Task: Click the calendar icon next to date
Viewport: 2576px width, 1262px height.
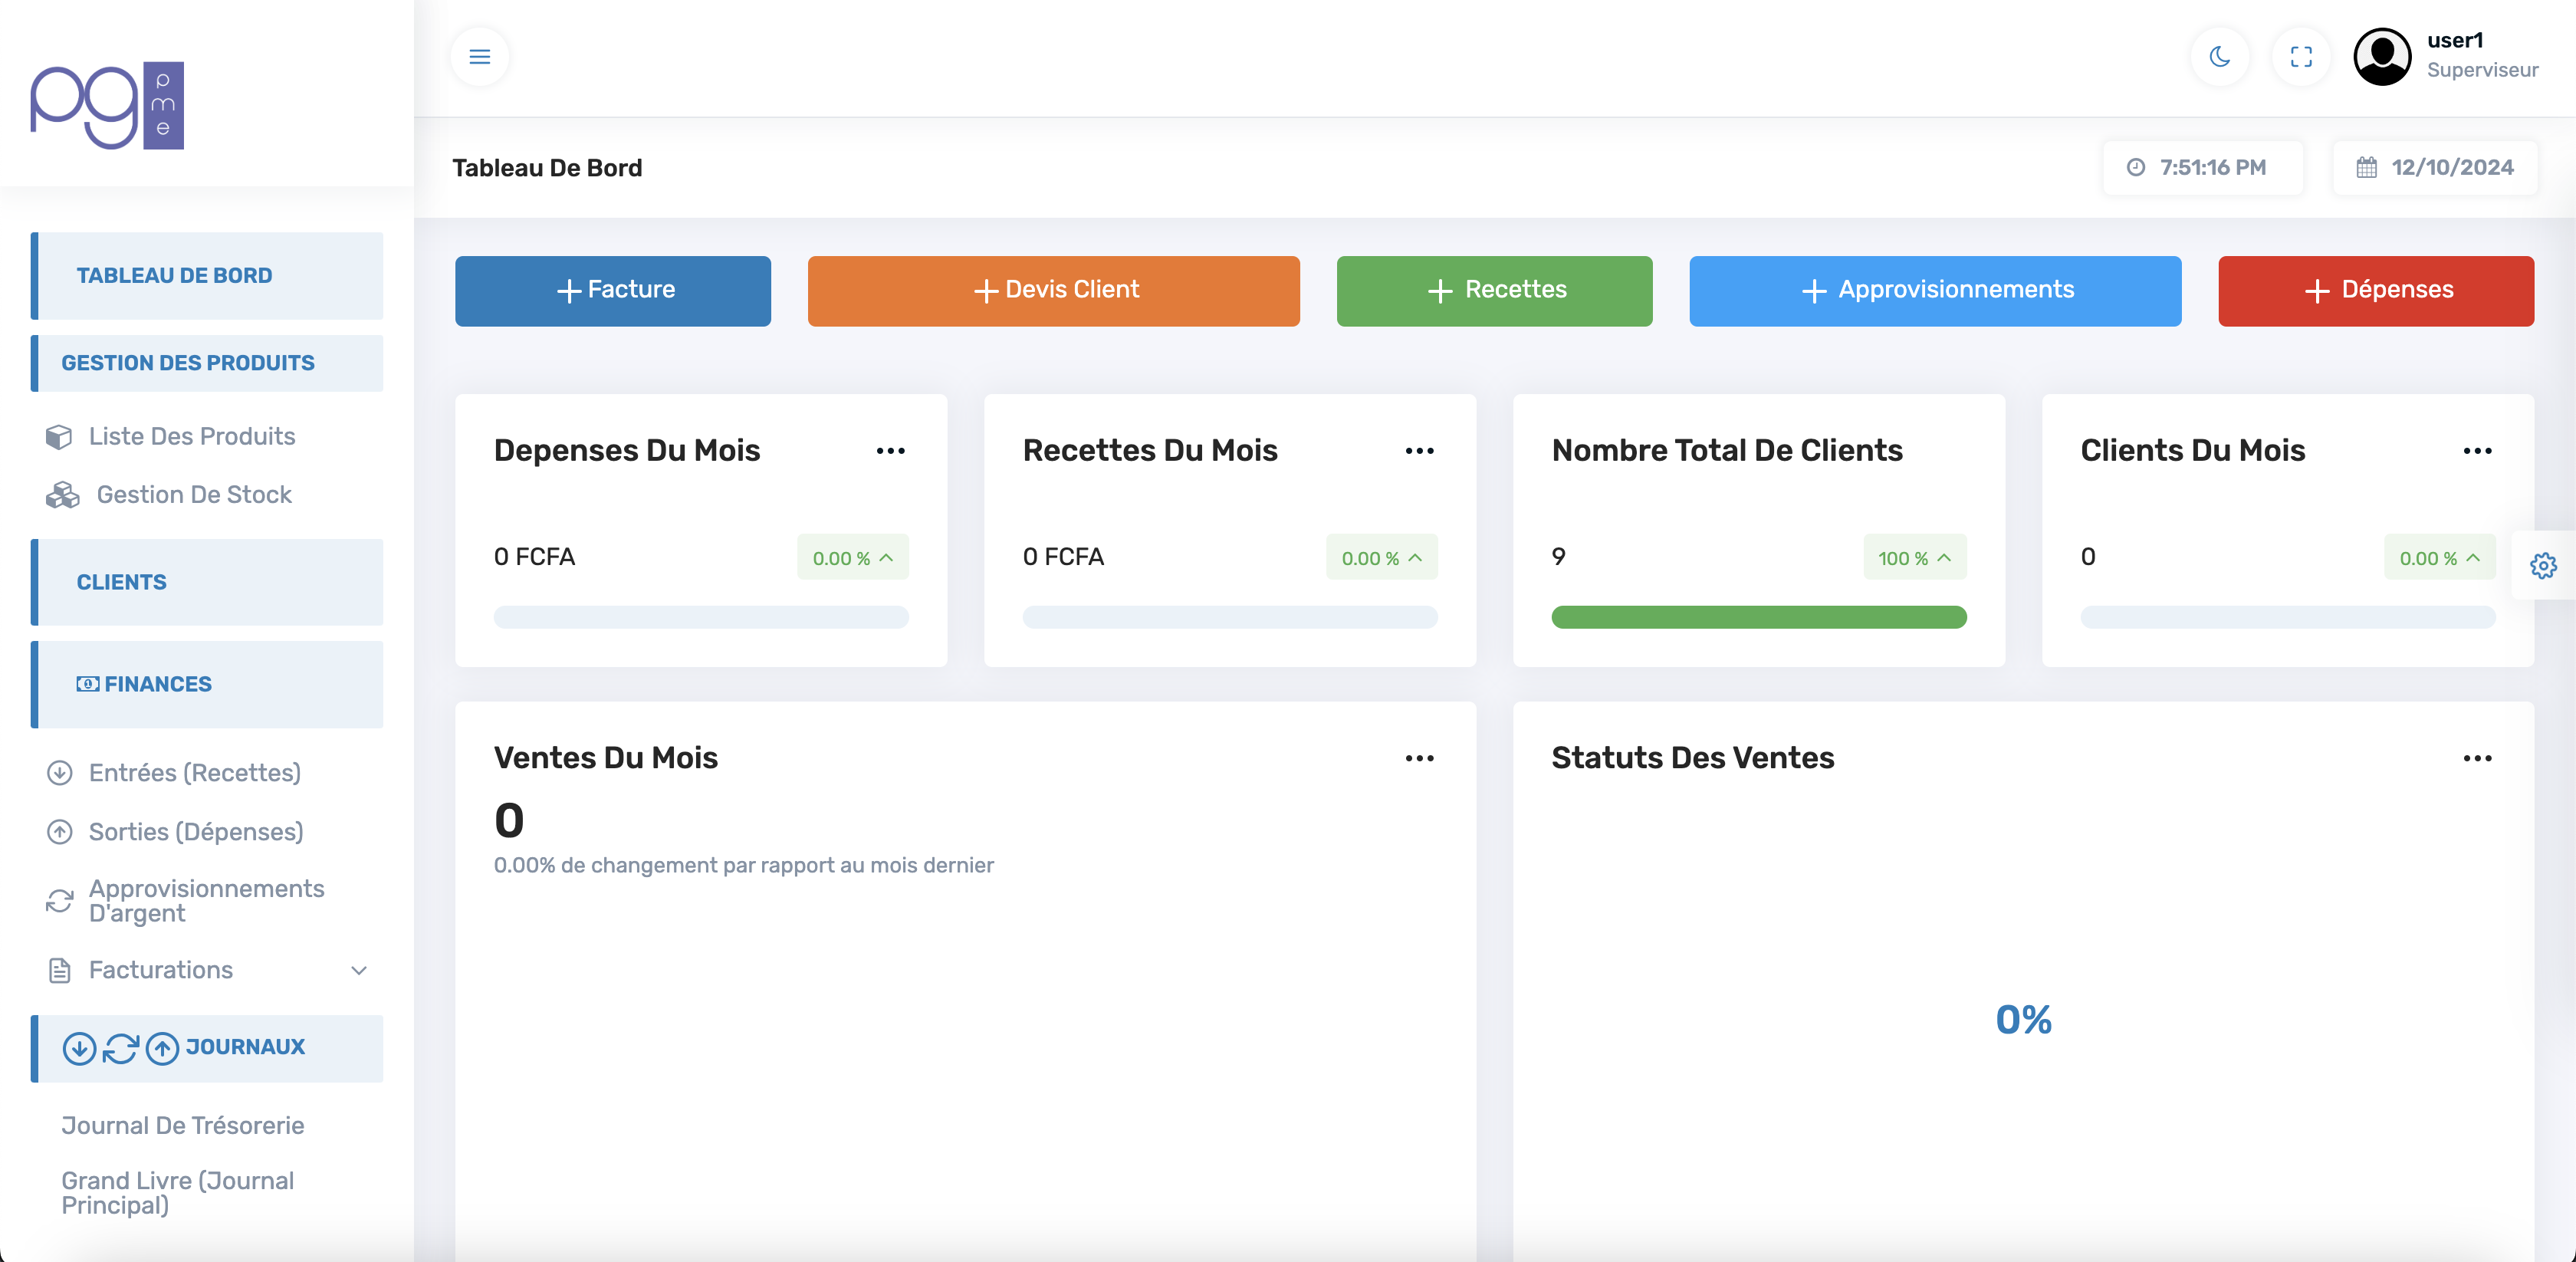Action: coord(2366,168)
